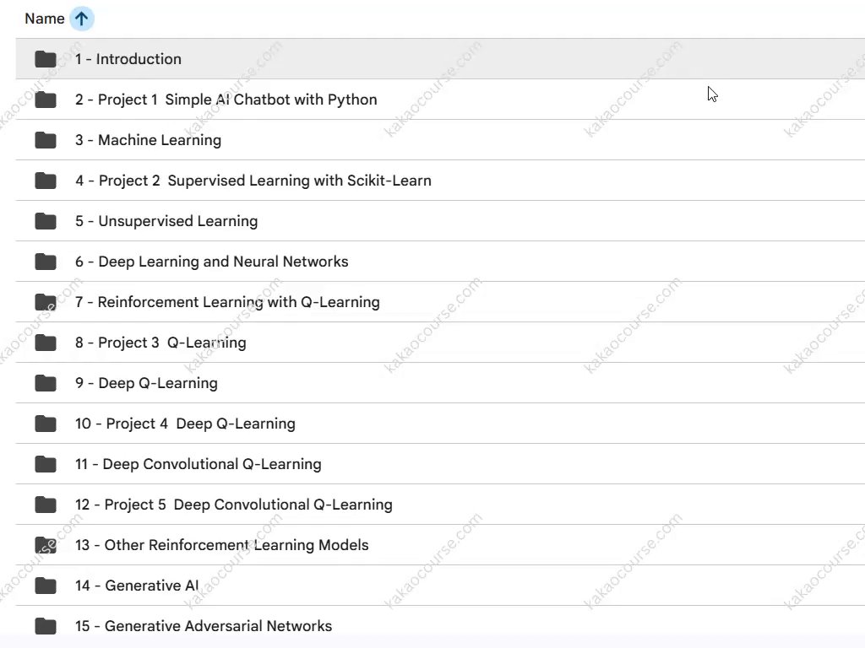Open the Project 3 Q-Learning folder

click(x=160, y=343)
